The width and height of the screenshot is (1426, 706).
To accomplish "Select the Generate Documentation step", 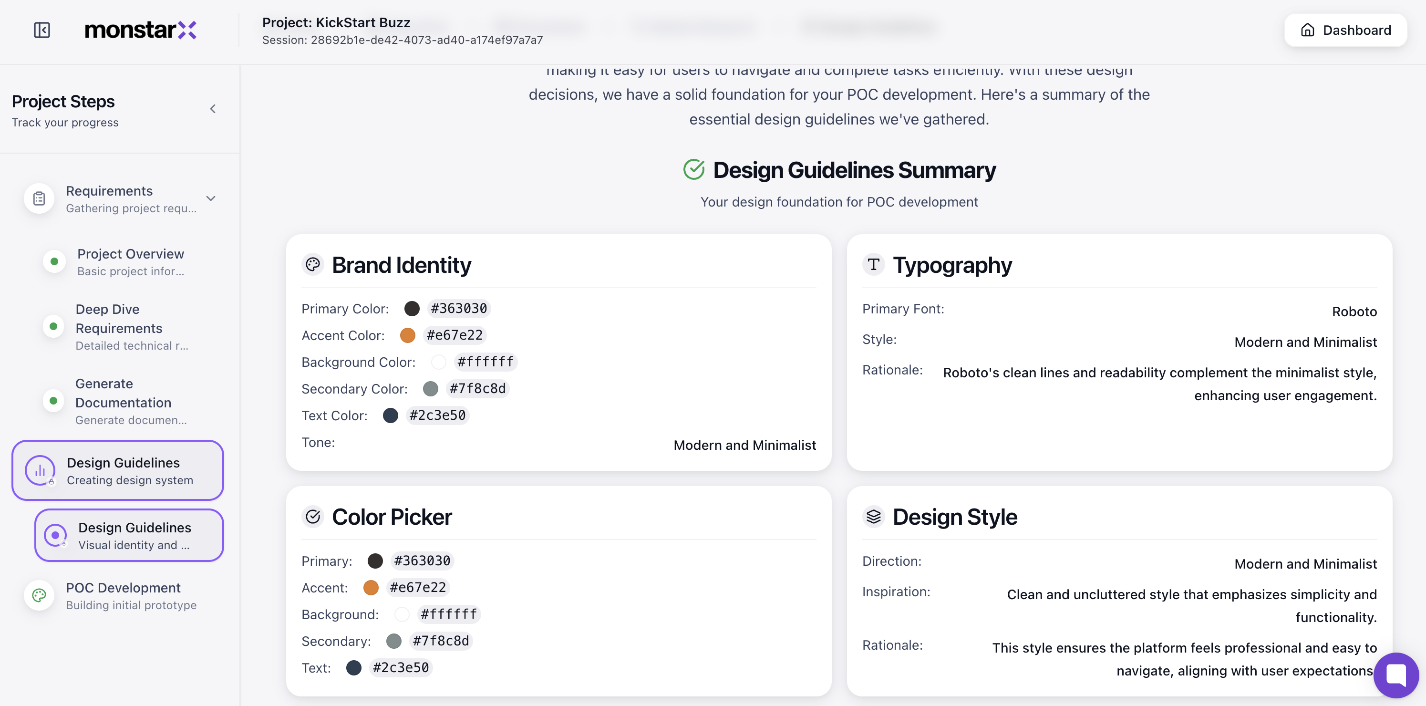I will pos(123,400).
